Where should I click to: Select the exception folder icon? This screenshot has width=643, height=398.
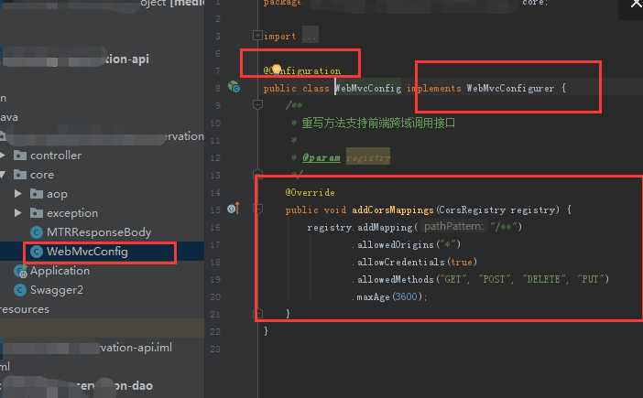(37, 213)
